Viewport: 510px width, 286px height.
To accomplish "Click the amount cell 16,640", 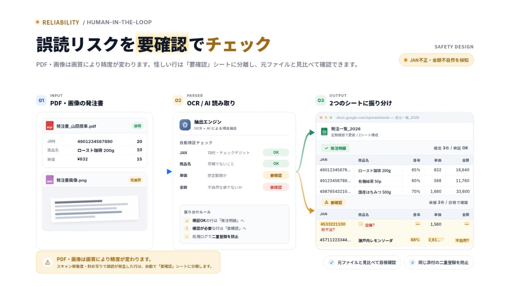I will (462, 170).
